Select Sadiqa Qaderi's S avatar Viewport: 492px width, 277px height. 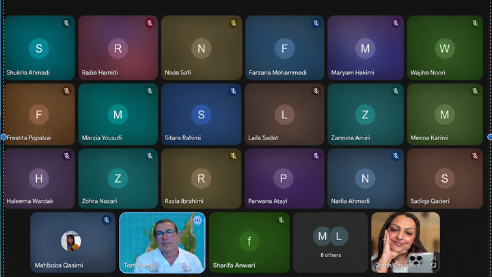coord(445,179)
